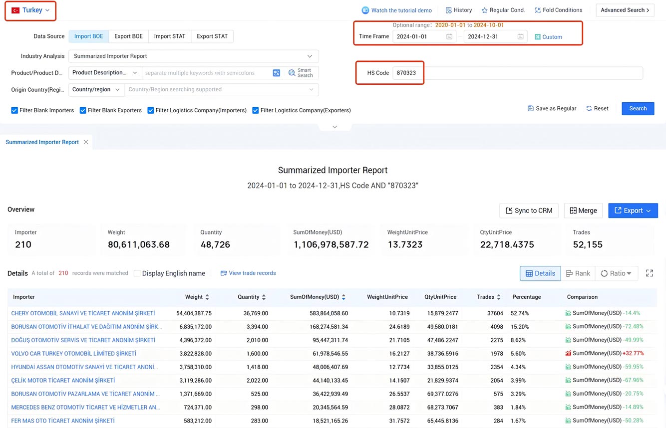
Task: Expand the Industry Analysis dropdown
Action: click(x=194, y=56)
